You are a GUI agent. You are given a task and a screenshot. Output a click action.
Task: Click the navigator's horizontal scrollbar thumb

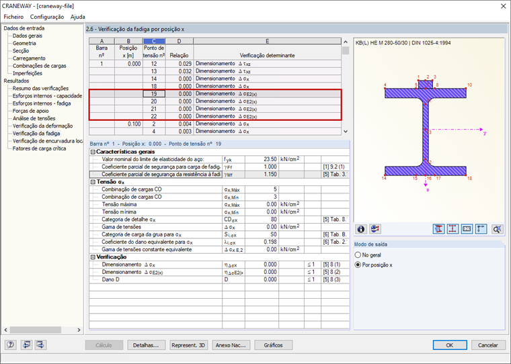(35, 330)
